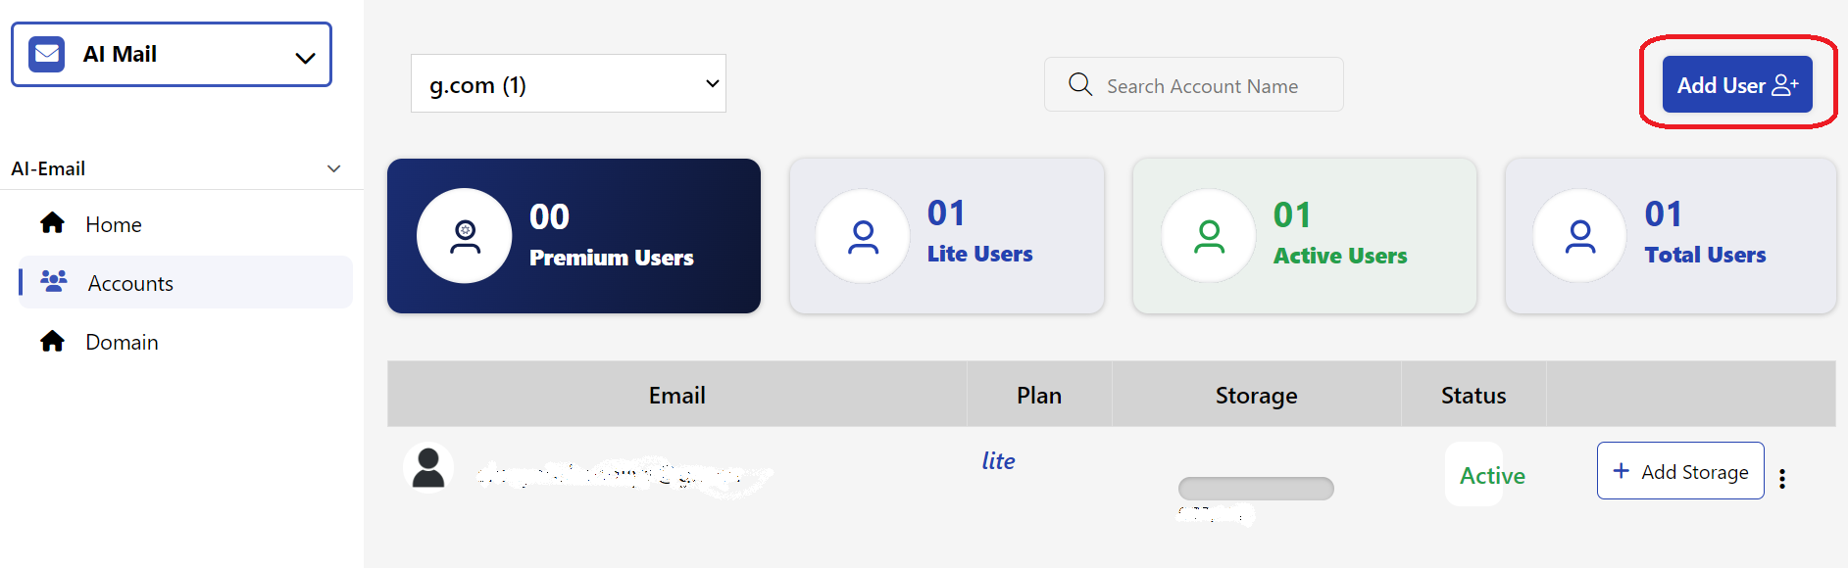Open the g.com (1) domain selector
This screenshot has height=568, width=1848.
[x=569, y=84]
